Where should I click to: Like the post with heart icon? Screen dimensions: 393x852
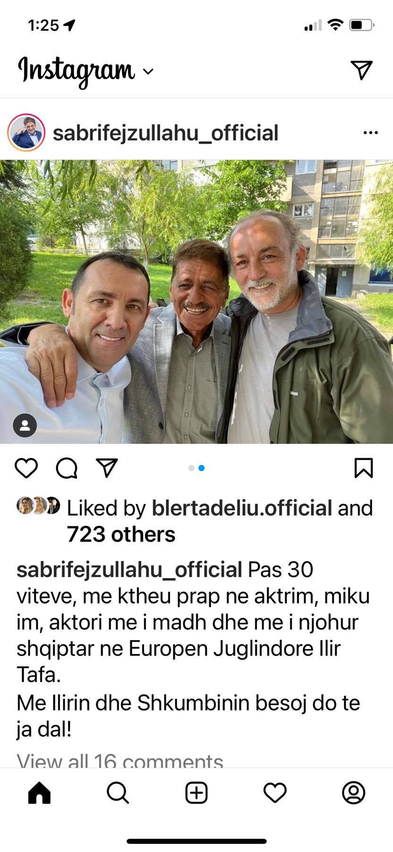pyautogui.click(x=26, y=468)
